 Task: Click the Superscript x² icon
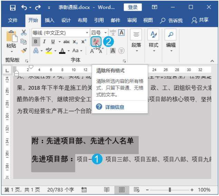(x=84, y=42)
